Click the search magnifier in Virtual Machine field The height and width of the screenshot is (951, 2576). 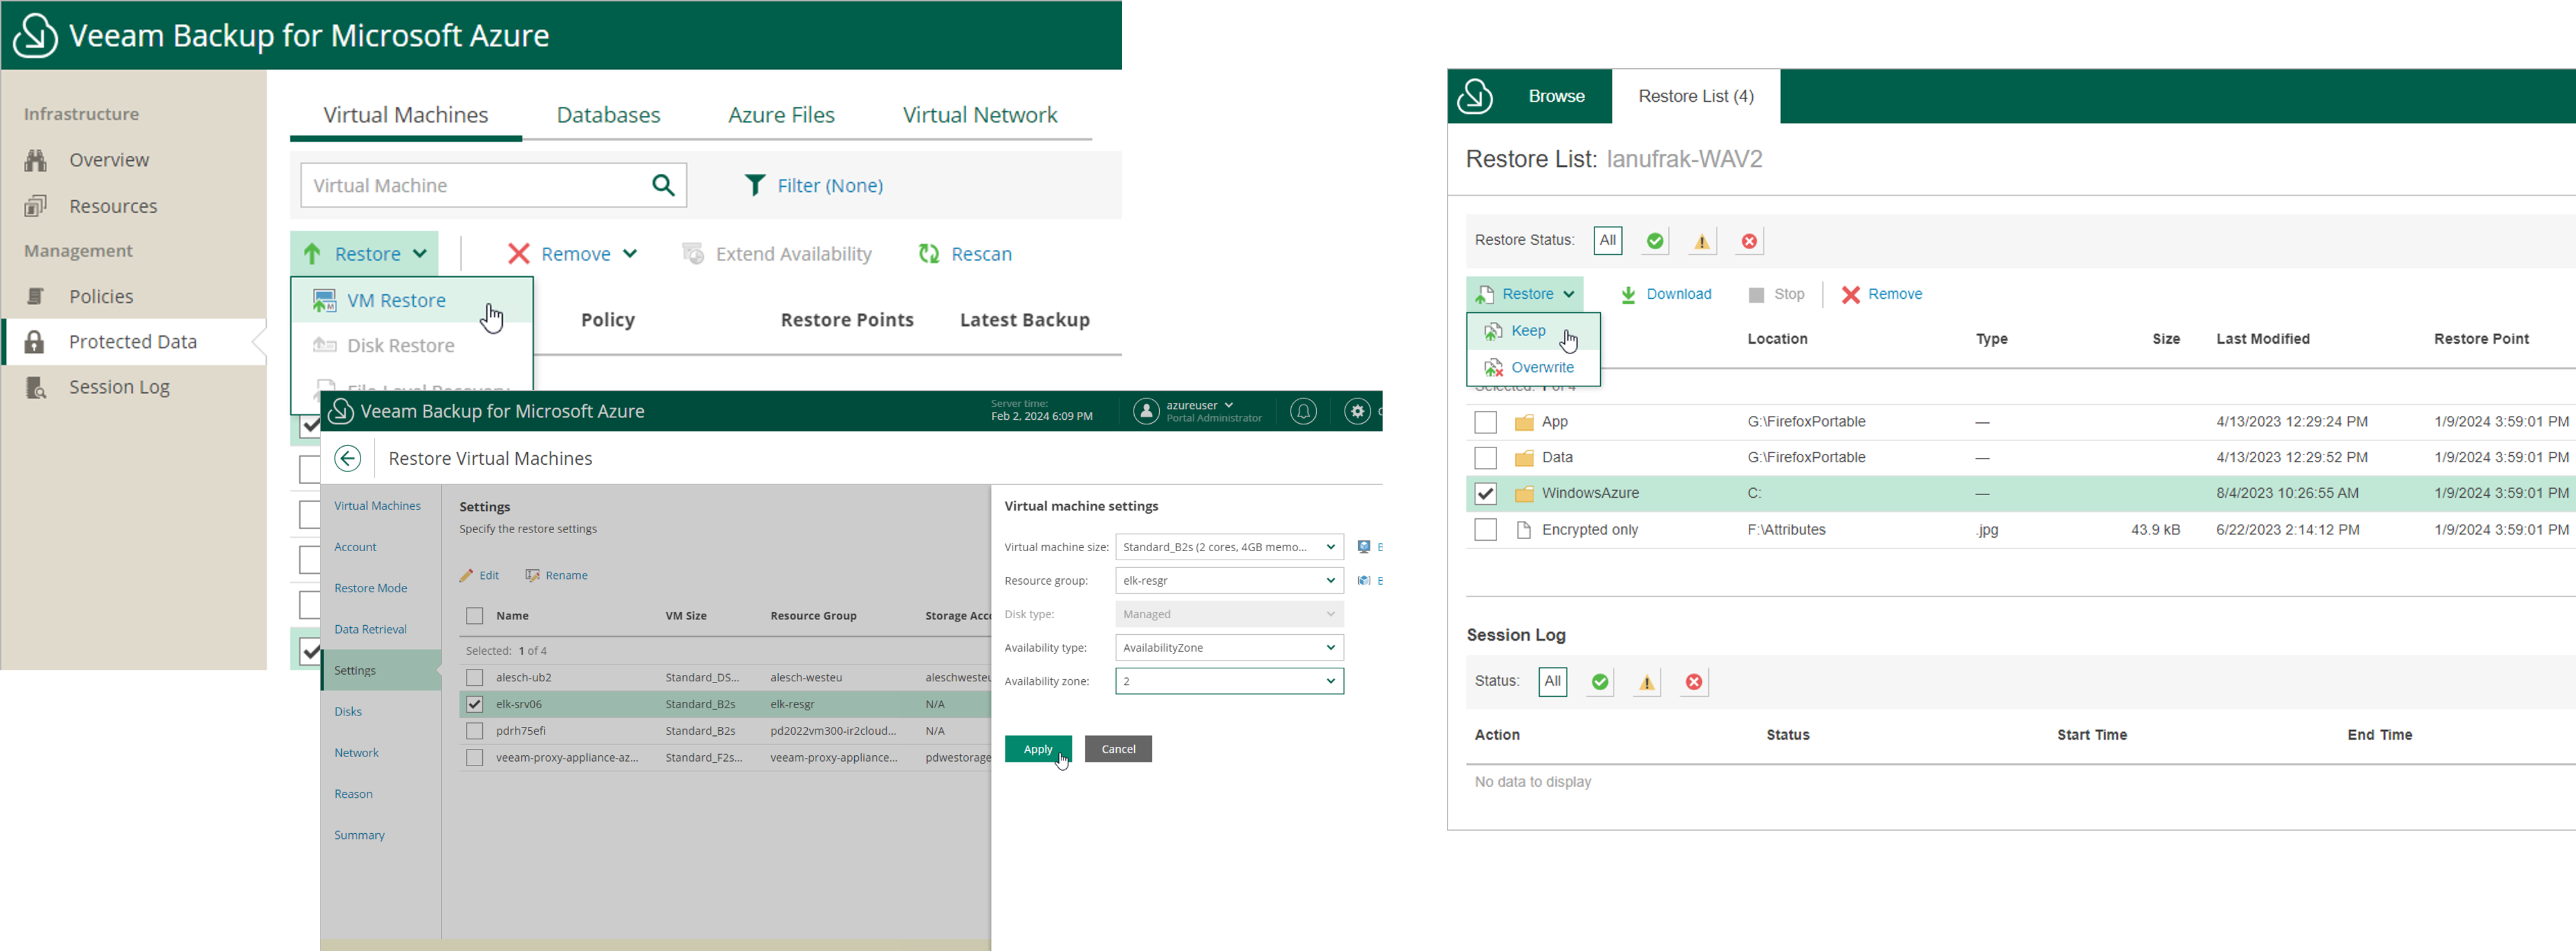click(663, 185)
